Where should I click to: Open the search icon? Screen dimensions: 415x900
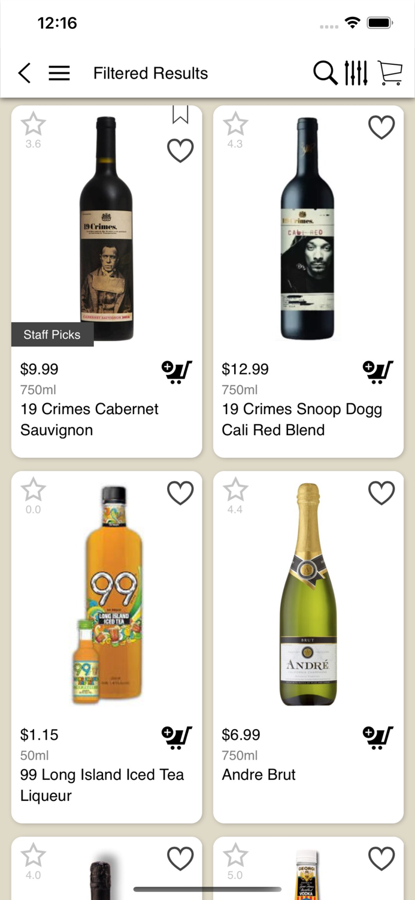coord(325,73)
